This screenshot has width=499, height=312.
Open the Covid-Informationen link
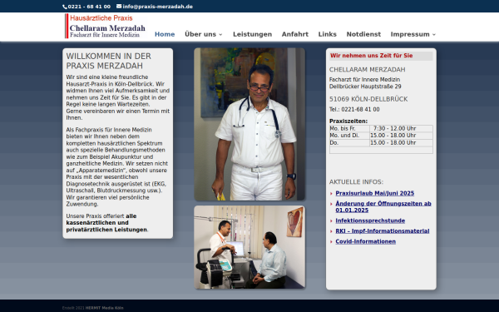365,241
